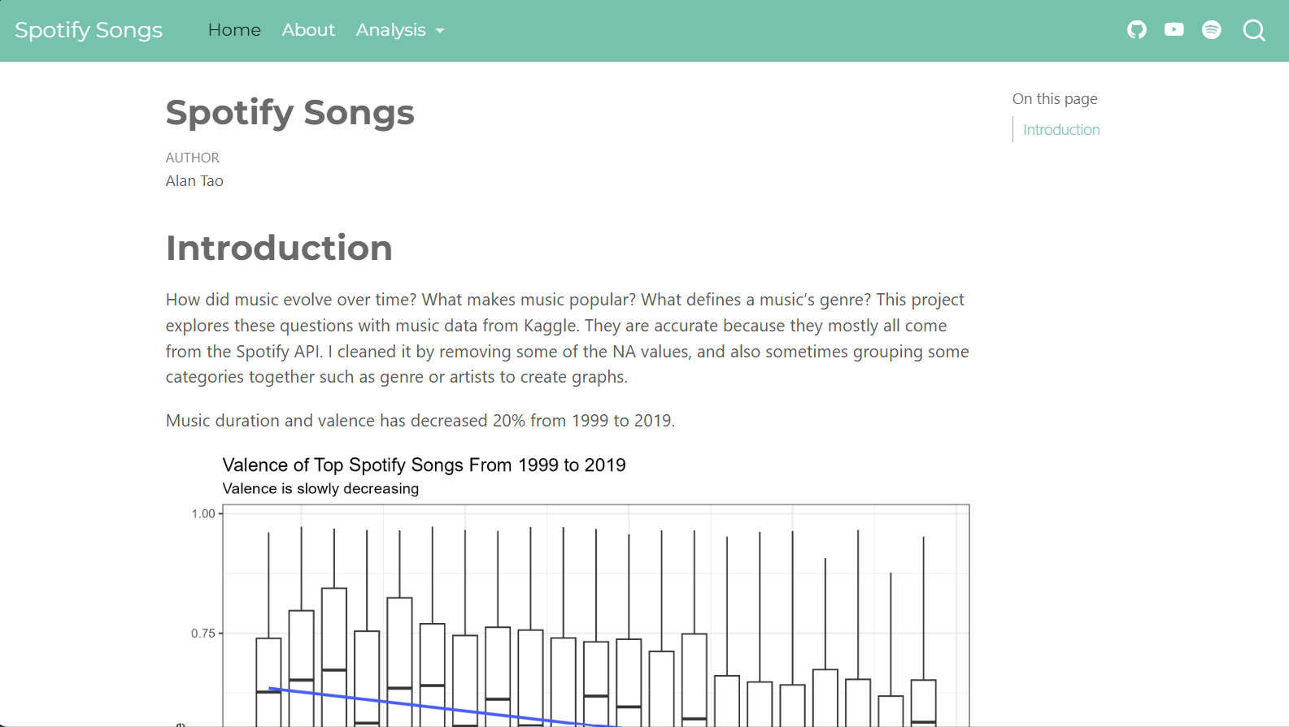Screen dimensions: 1289x727
Task: Click the chevron next to Analysis
Action: [x=441, y=32]
